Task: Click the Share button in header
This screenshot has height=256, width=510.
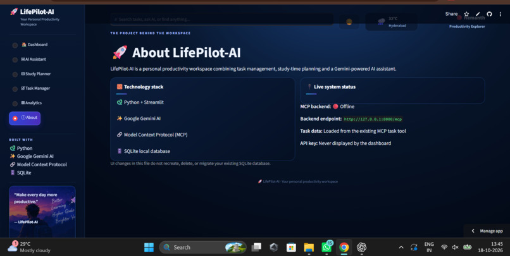Action: coord(451,14)
